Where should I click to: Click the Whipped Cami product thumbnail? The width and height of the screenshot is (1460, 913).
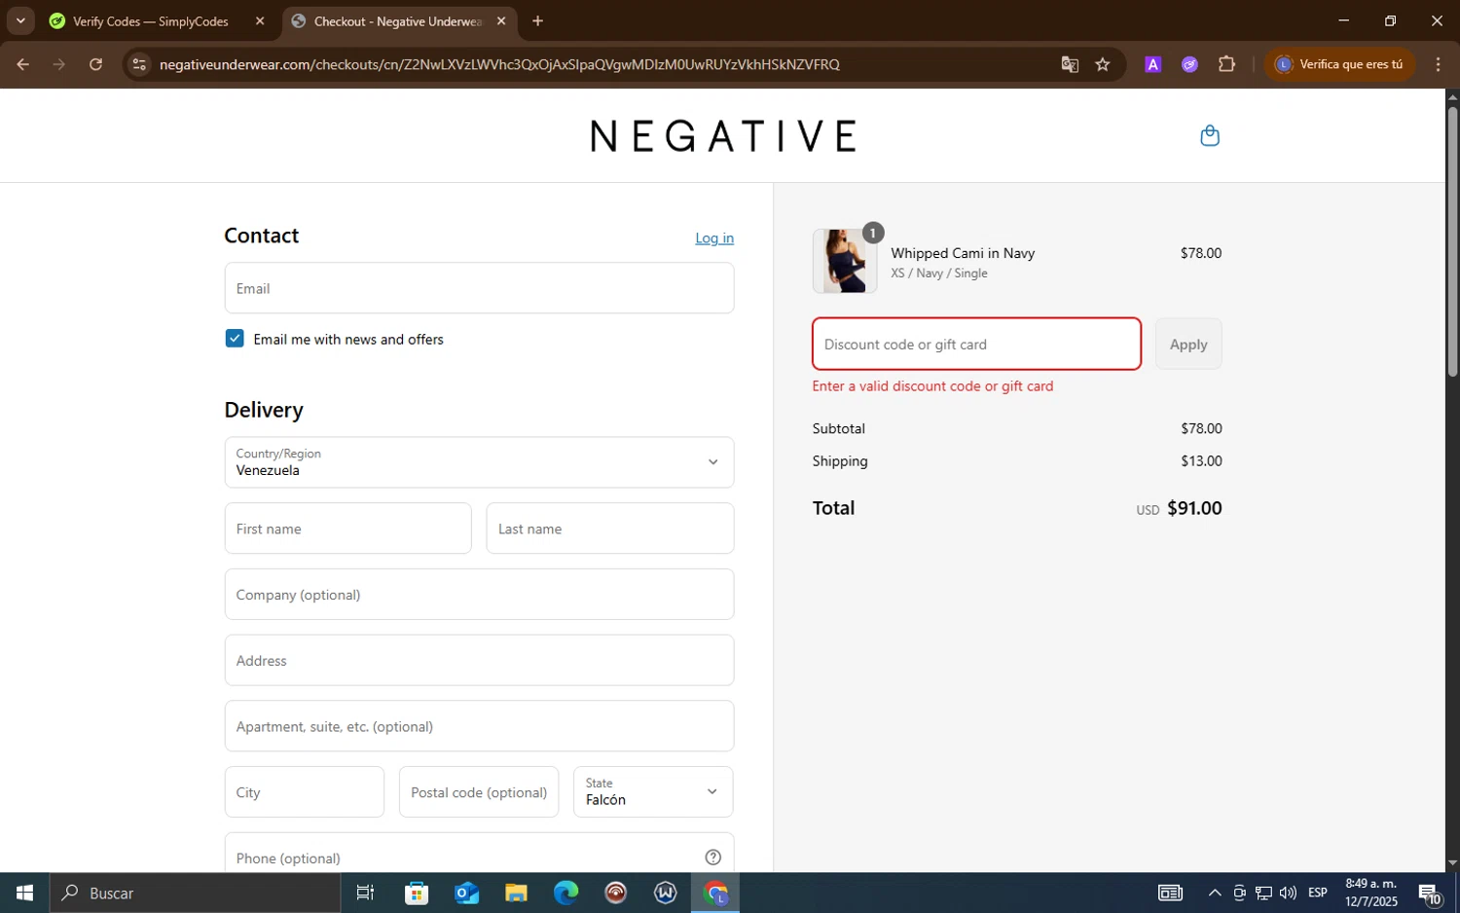[x=845, y=261]
